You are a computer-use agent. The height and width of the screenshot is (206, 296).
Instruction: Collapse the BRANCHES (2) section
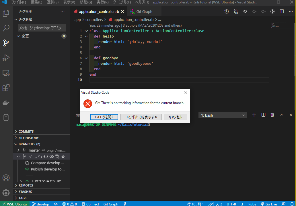coord(42,144)
